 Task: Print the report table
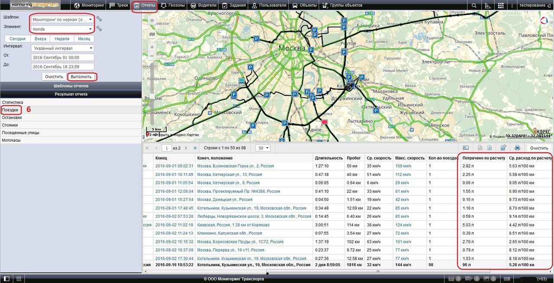coord(517,148)
